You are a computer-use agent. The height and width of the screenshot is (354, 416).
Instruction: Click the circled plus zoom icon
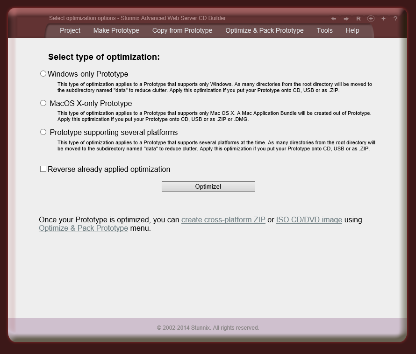(371, 19)
